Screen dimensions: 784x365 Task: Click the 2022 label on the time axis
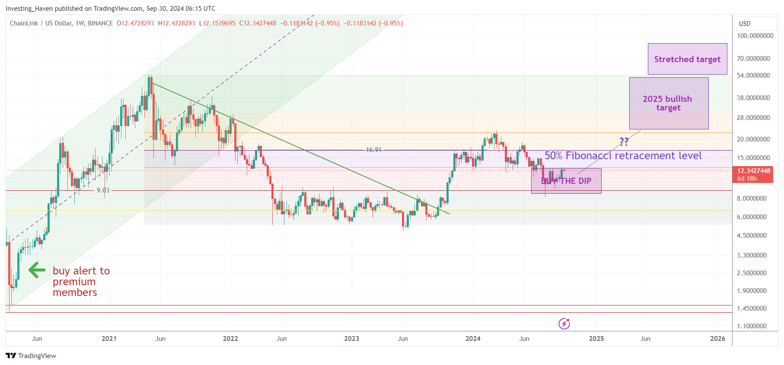tap(230, 338)
